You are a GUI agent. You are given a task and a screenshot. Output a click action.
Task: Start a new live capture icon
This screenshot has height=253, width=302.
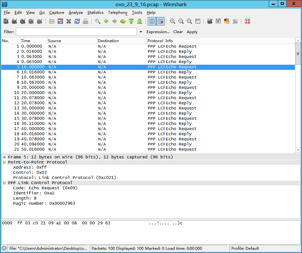coord(23,21)
